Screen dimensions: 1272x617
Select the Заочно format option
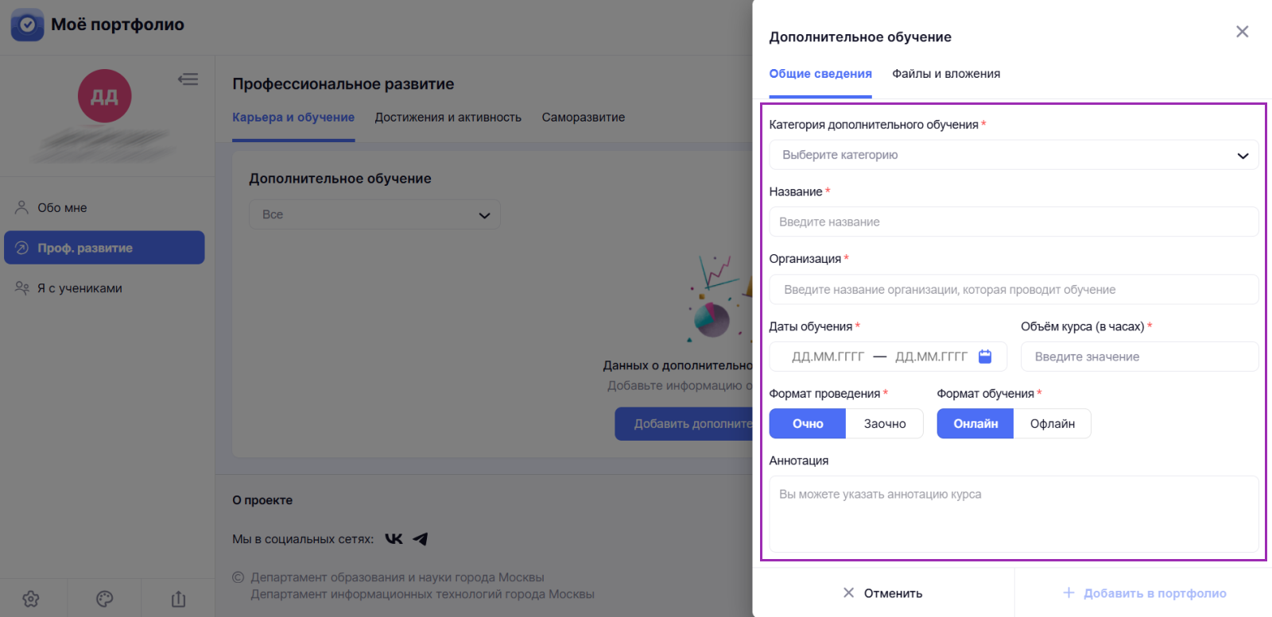(884, 424)
